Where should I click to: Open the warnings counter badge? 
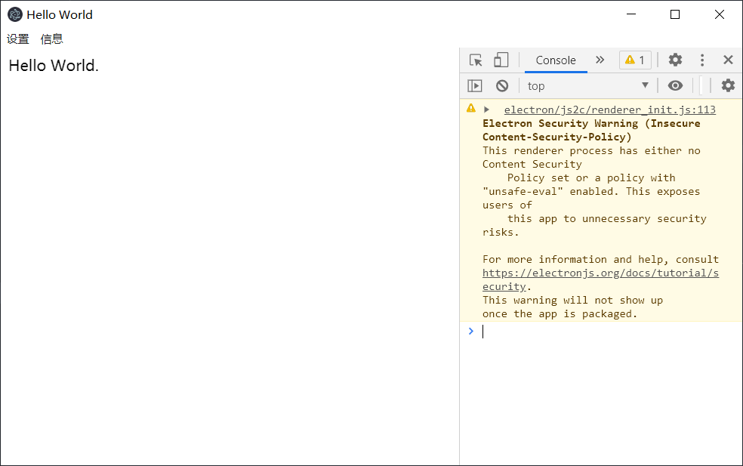[635, 60]
